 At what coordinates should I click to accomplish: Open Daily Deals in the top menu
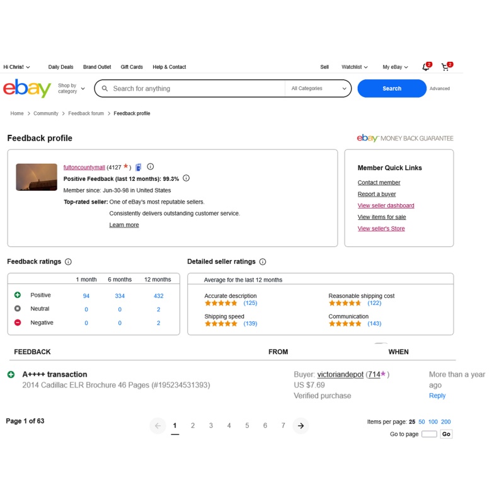click(x=60, y=67)
